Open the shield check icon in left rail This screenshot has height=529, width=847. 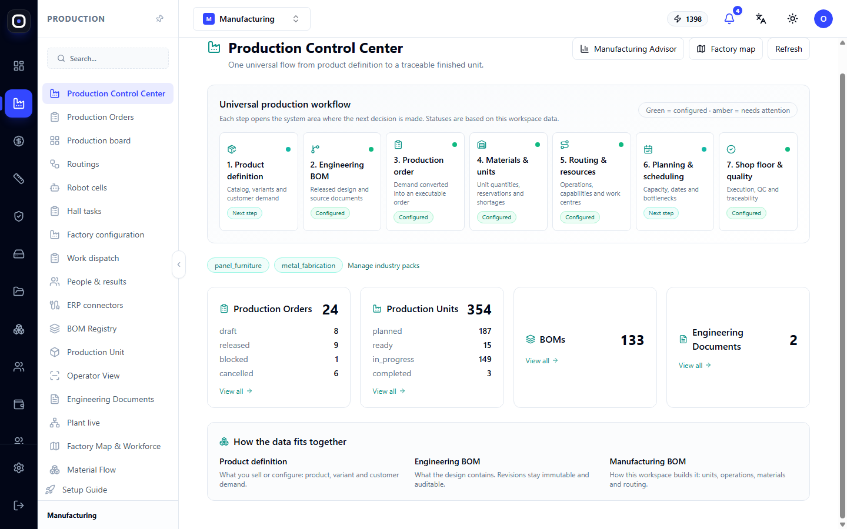pyautogui.click(x=19, y=216)
